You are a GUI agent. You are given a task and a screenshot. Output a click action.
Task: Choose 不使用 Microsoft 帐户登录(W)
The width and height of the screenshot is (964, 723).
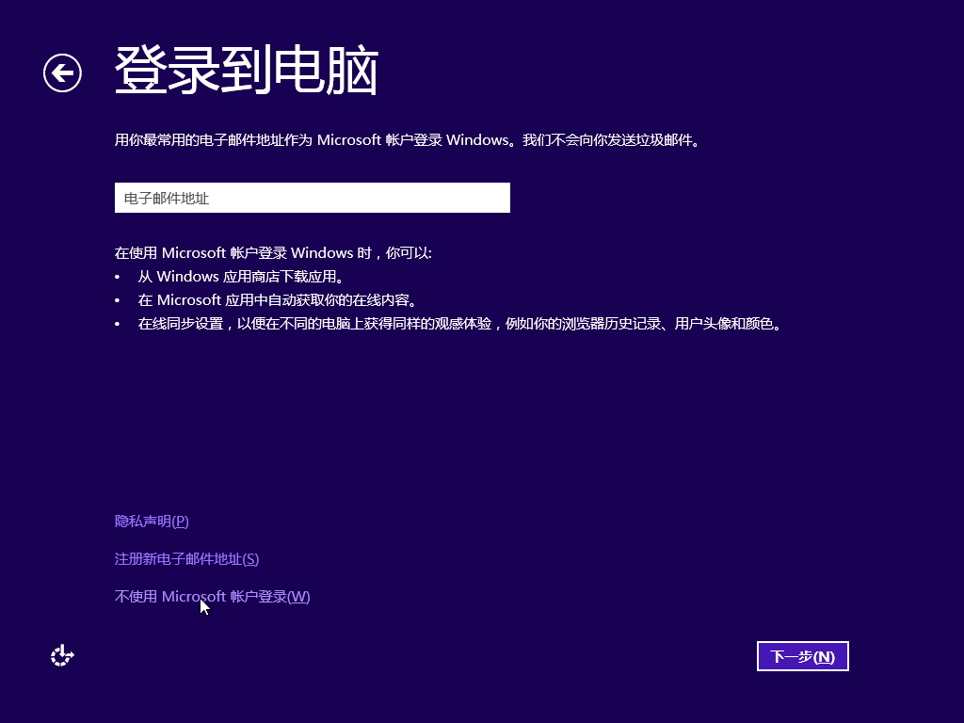pyautogui.click(x=212, y=597)
